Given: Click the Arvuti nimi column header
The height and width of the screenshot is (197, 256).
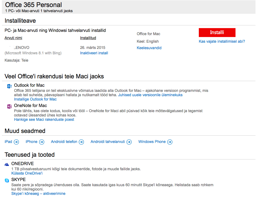Looking at the screenshot, I should click(x=13, y=38).
